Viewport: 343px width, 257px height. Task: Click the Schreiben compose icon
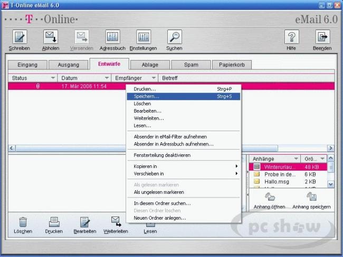tap(20, 37)
